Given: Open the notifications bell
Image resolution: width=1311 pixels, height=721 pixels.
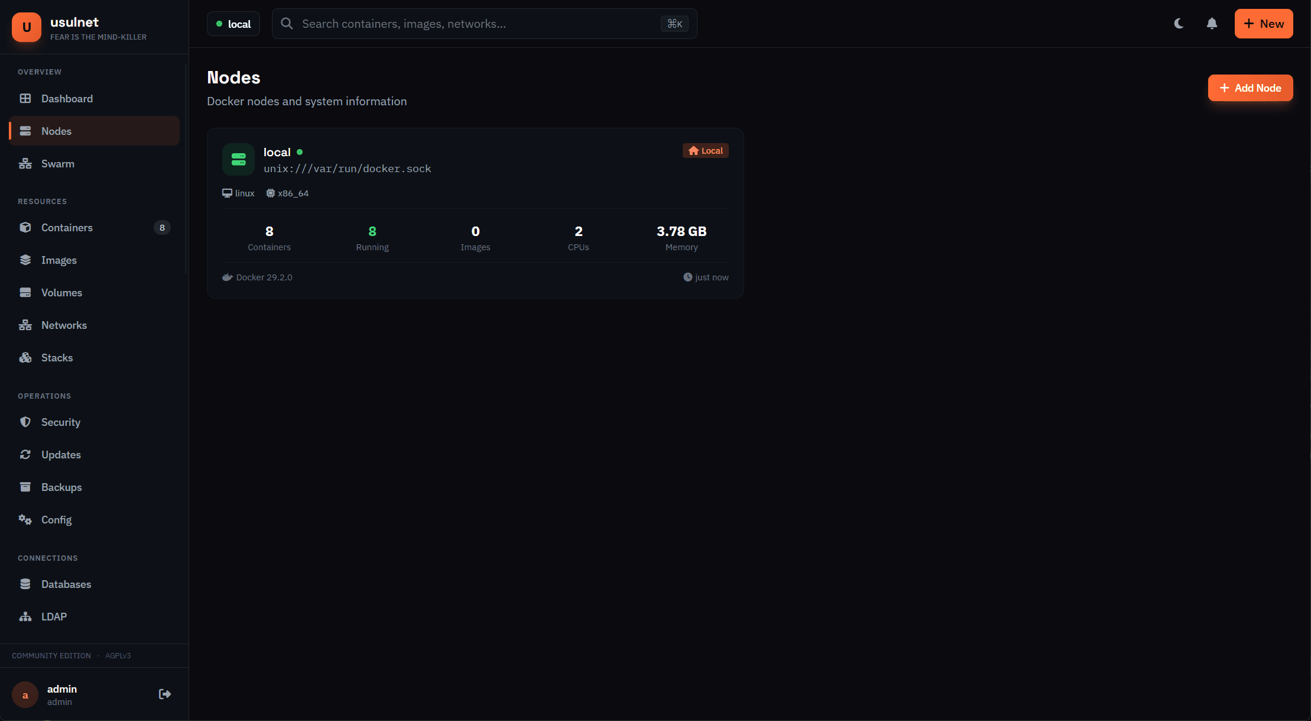Looking at the screenshot, I should [x=1212, y=24].
